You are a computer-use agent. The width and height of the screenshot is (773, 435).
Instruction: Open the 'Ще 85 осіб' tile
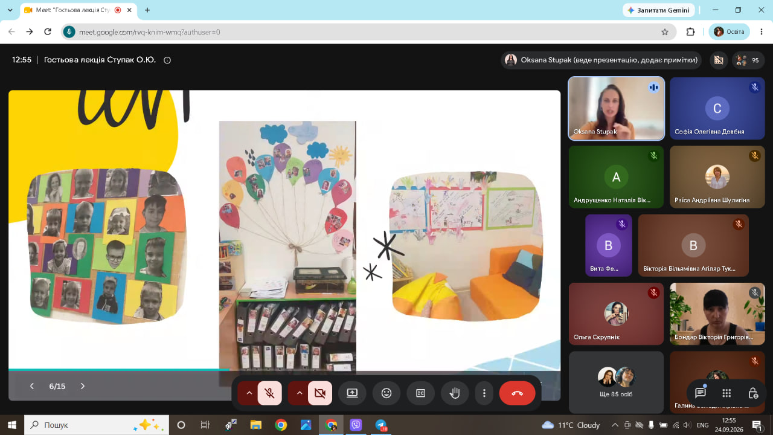point(616,382)
